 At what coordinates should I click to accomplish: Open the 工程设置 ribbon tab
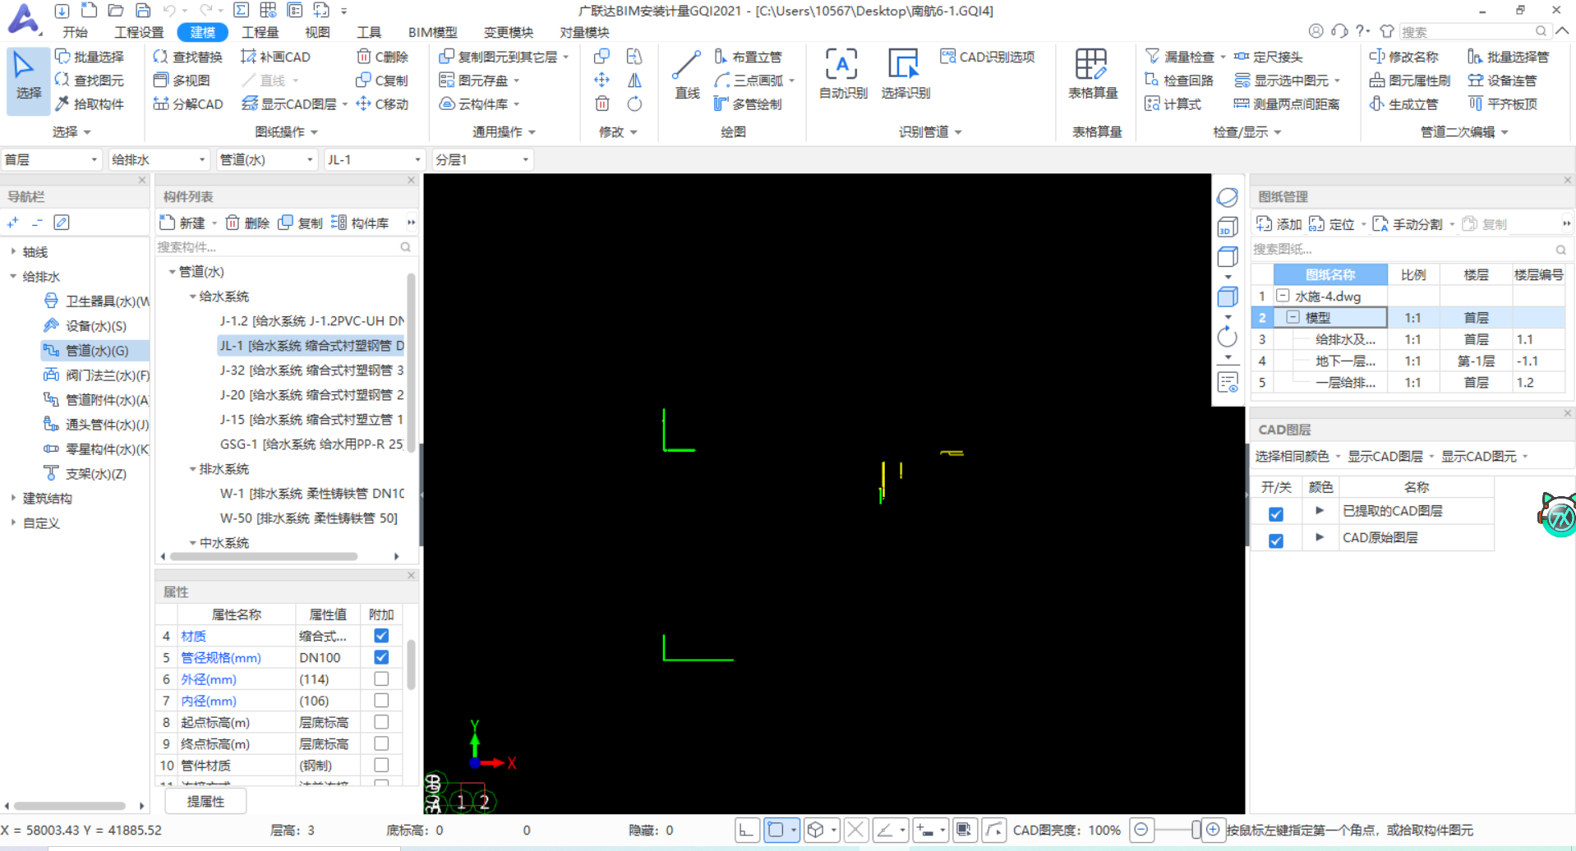139,32
